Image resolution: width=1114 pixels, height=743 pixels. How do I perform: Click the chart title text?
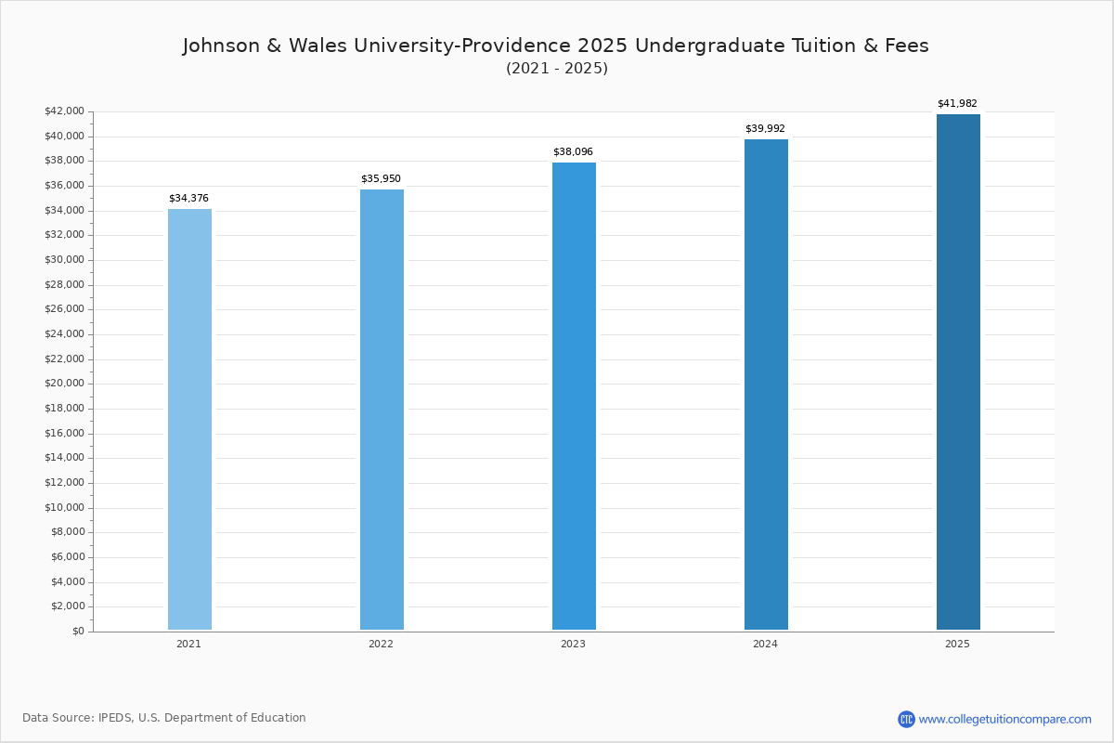tap(555, 45)
